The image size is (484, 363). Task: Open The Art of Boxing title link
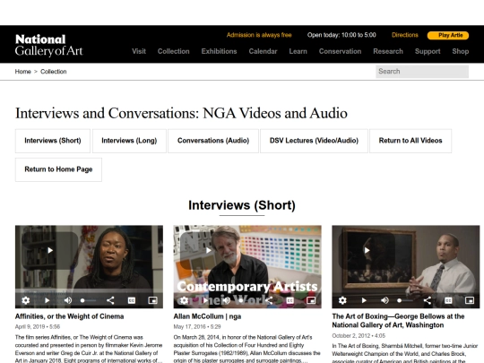coord(398,321)
